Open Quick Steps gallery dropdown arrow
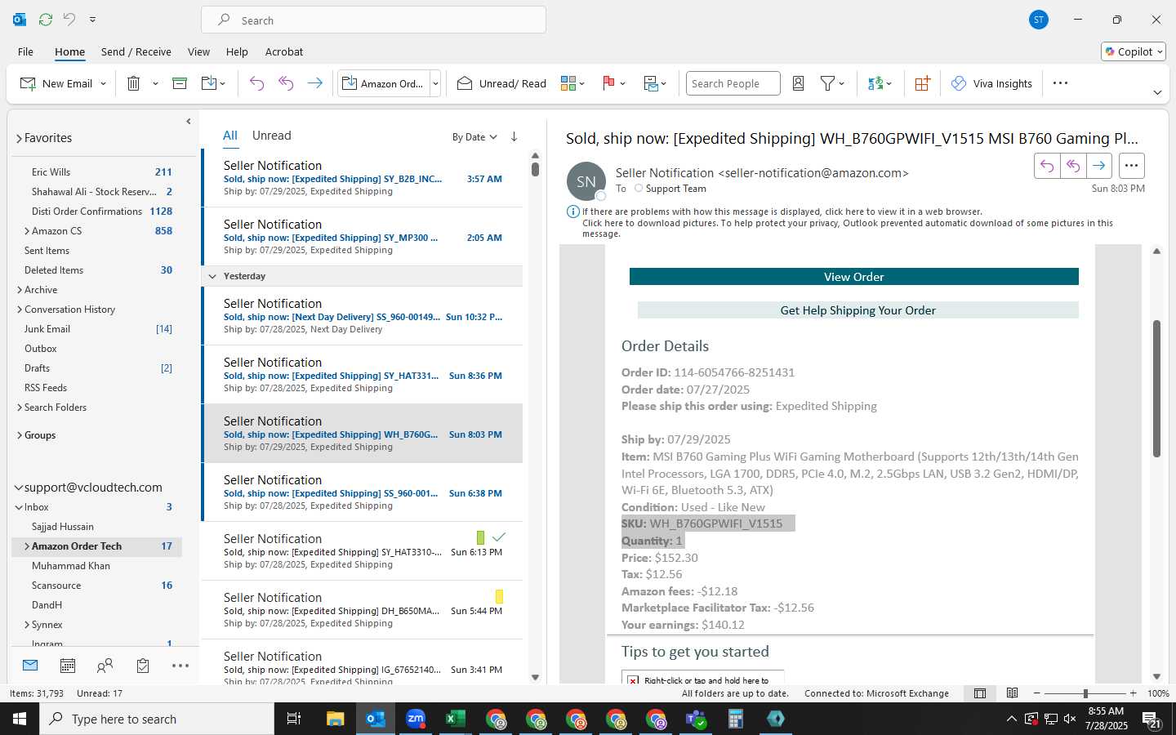 coord(435,83)
